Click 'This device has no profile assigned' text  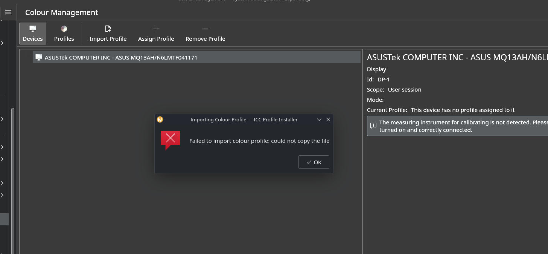[463, 110]
